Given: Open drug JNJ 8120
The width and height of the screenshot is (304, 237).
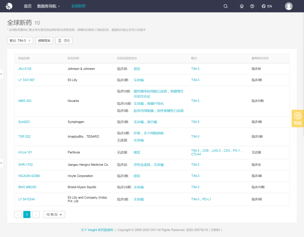Looking at the screenshot, I should 25,69.
